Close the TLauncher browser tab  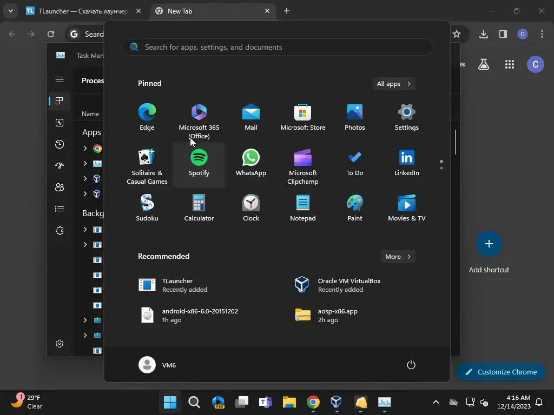click(x=138, y=11)
